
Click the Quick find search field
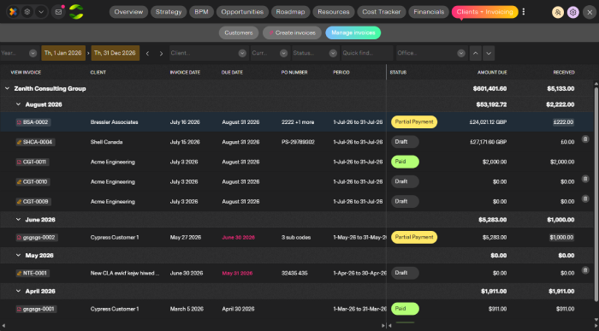367,53
